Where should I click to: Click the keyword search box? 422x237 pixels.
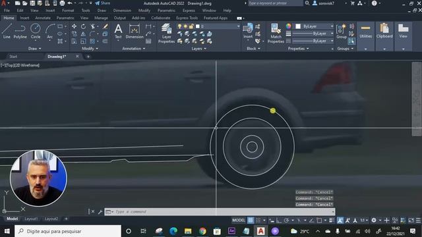pos(275,3)
